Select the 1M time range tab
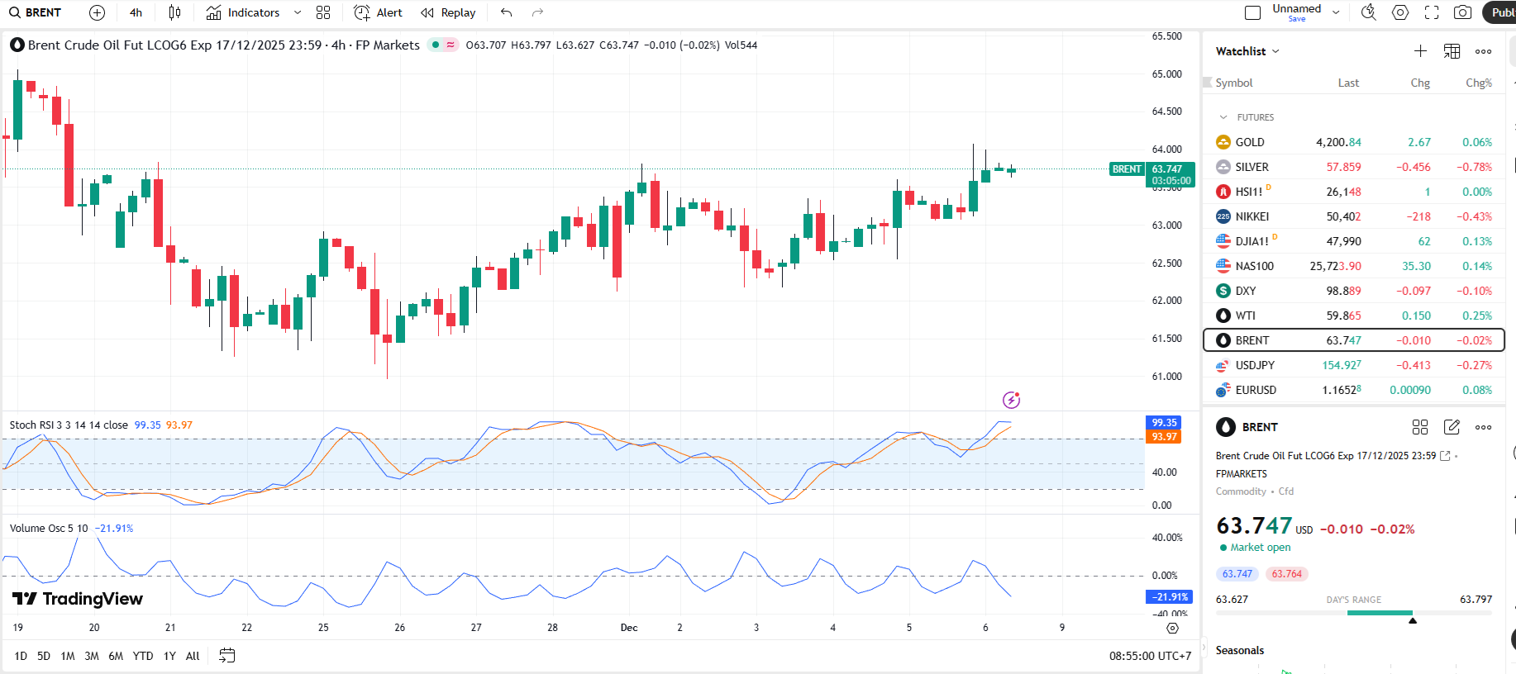The image size is (1516, 674). coord(68,656)
